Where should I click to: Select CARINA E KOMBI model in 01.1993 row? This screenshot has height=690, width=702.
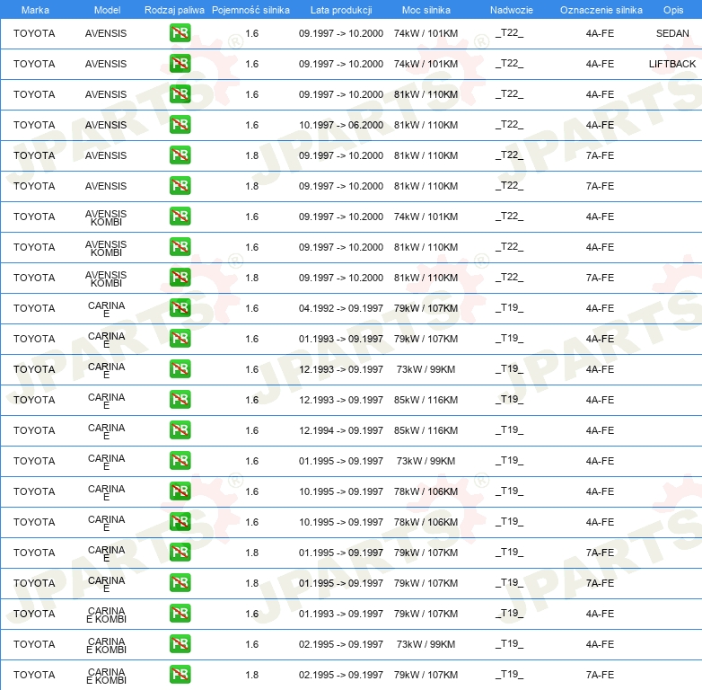pyautogui.click(x=106, y=615)
